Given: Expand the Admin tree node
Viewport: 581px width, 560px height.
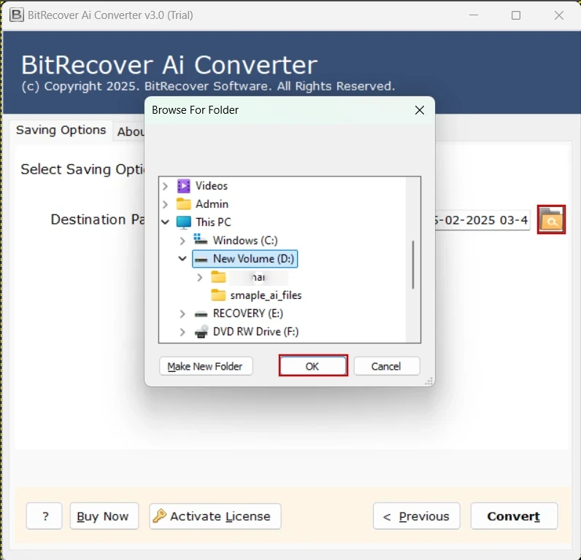Looking at the screenshot, I should (165, 204).
